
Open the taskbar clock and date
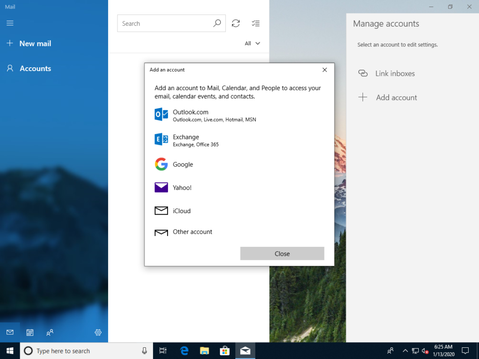pos(443,351)
